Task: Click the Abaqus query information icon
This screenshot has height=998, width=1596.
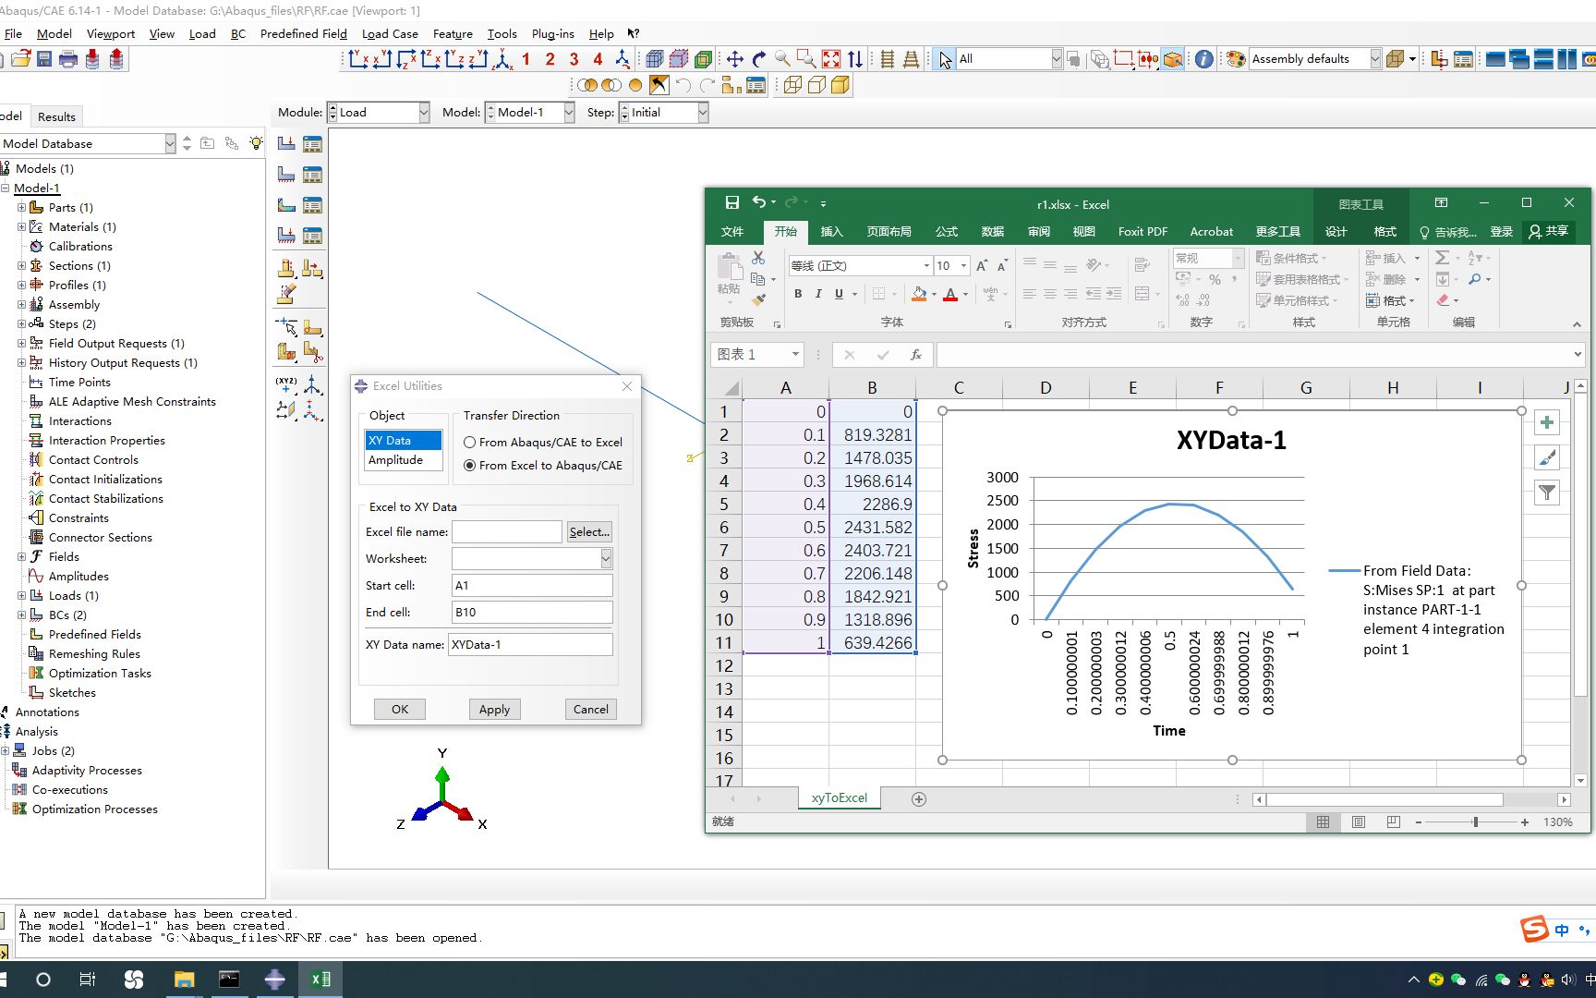Action: [1204, 59]
